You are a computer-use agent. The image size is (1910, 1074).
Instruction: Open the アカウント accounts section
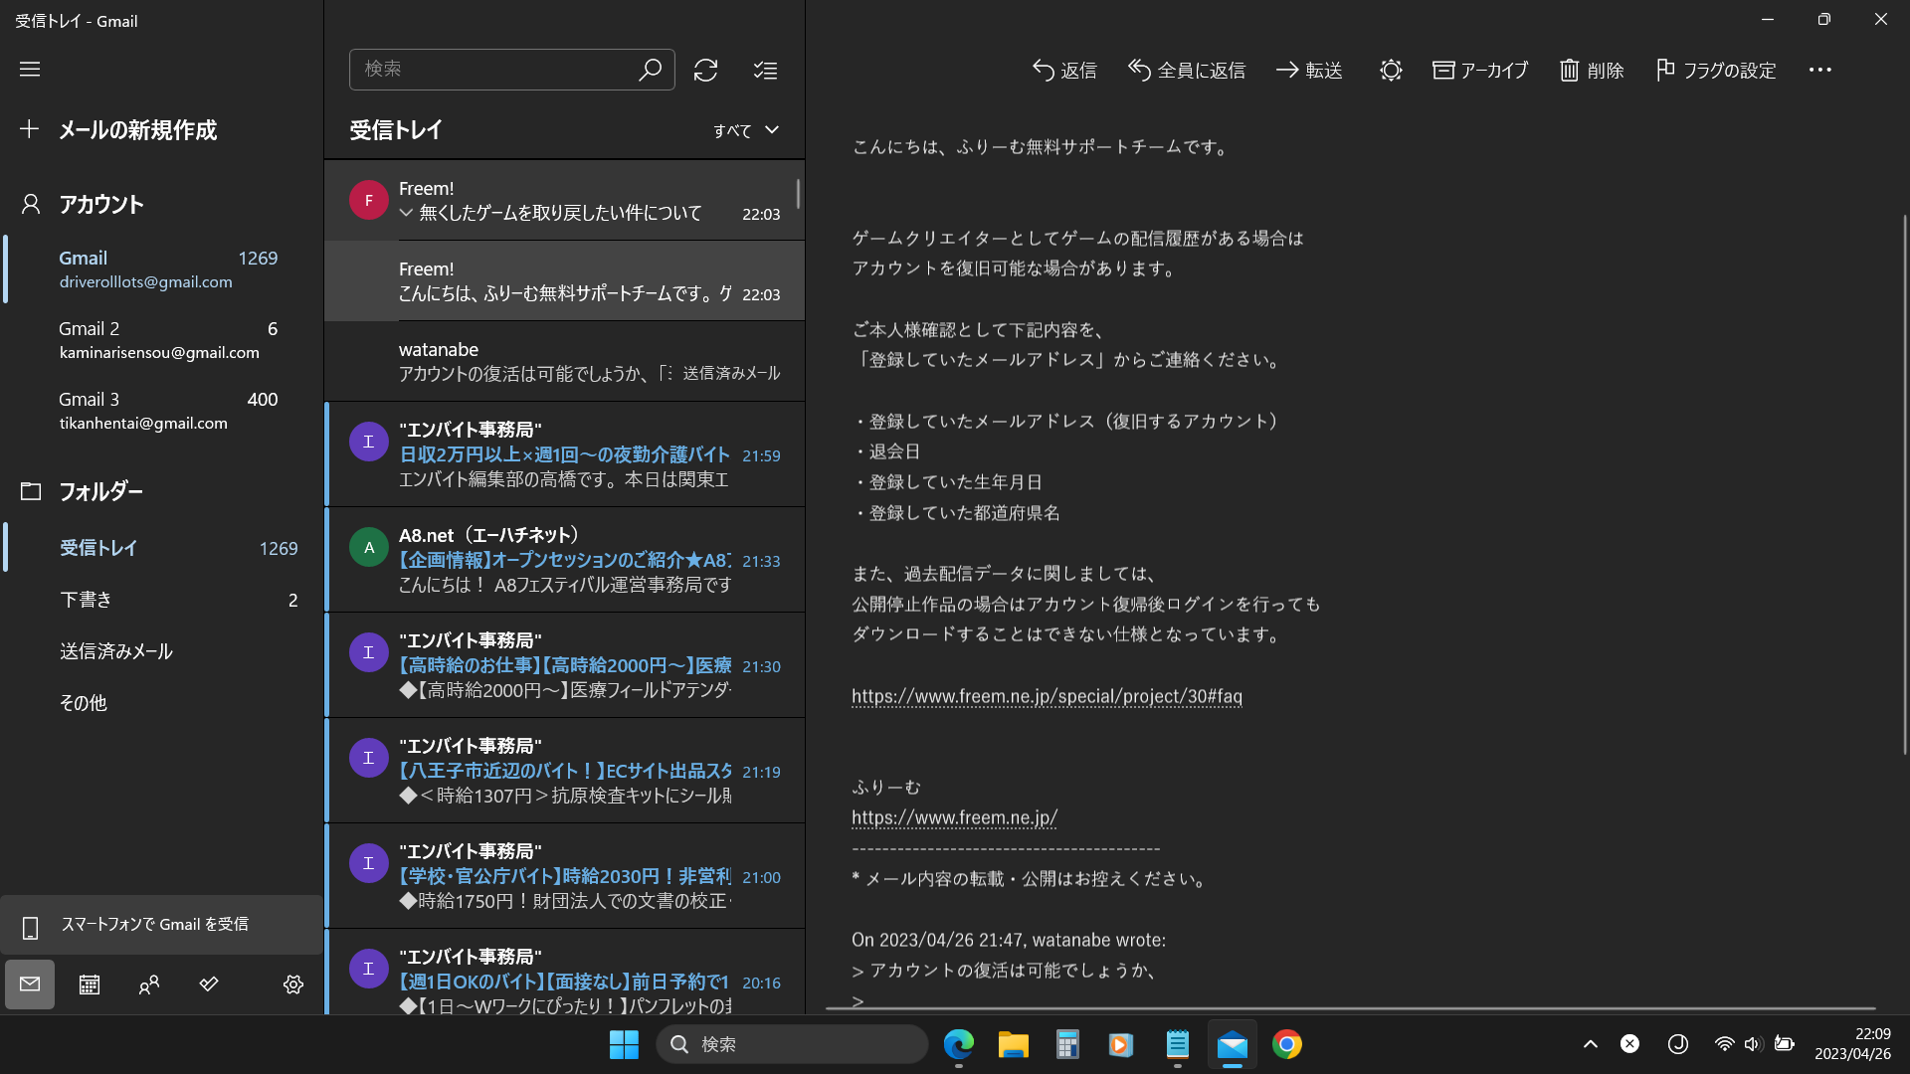(161, 204)
